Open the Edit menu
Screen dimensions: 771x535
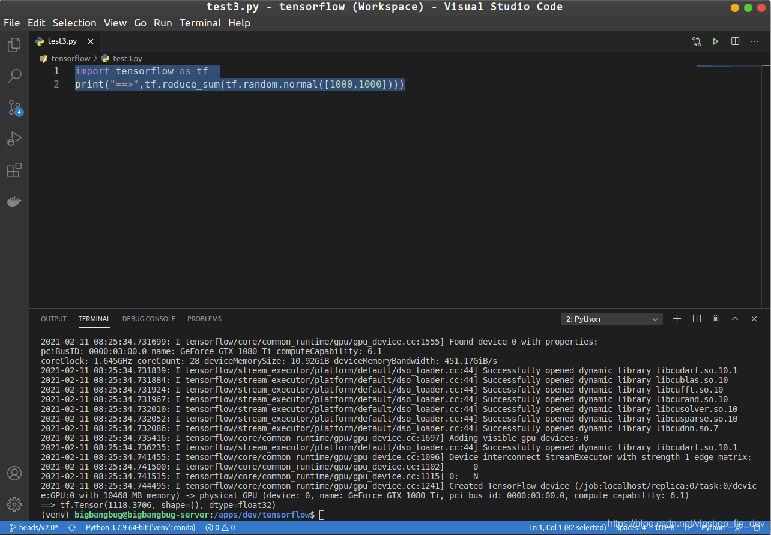tap(36, 23)
